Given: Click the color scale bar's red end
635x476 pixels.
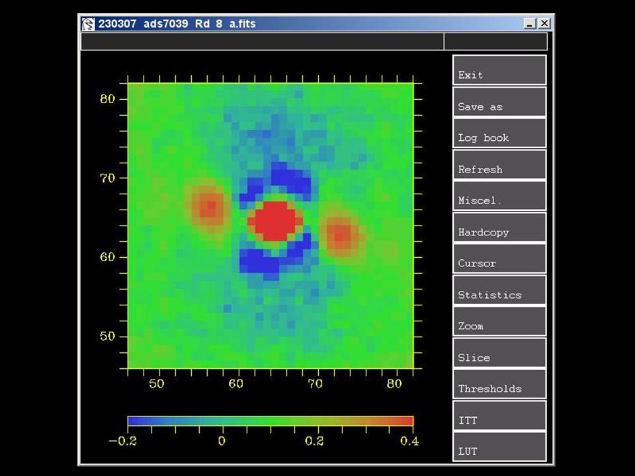Looking at the screenshot, I should point(405,421).
